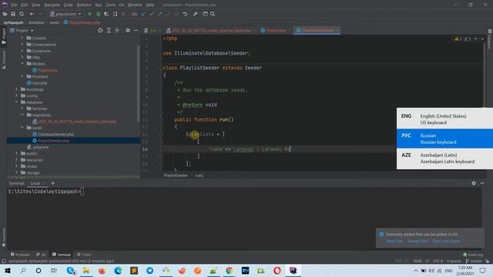Open the Problems tool window tab

tap(20, 255)
